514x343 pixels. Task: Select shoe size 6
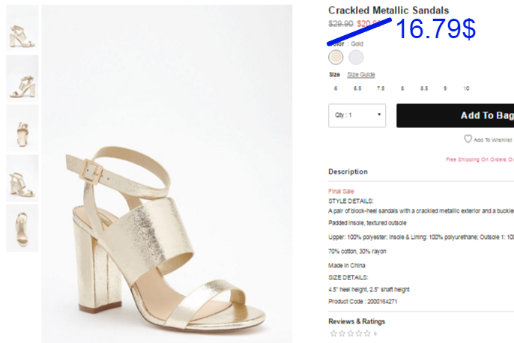click(336, 88)
